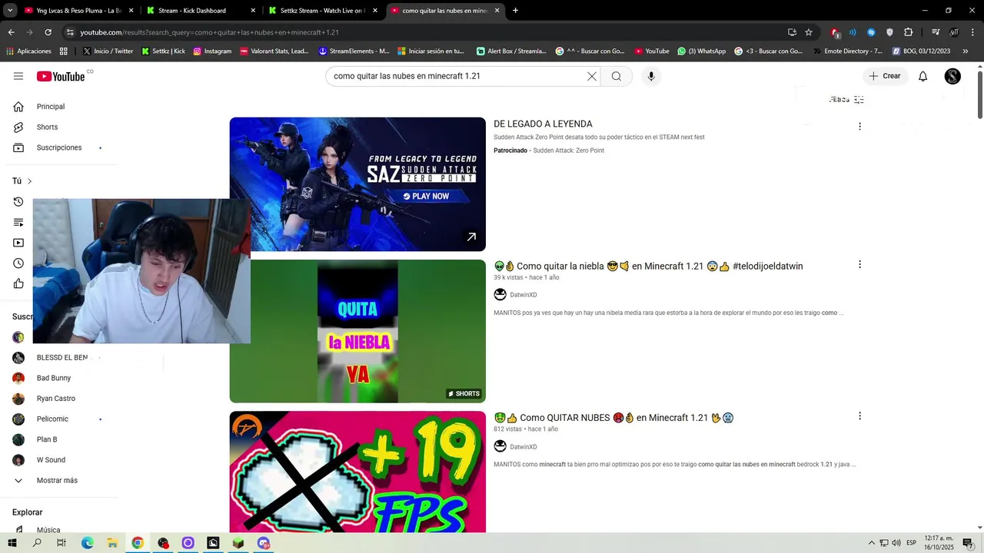Open Instagram bookmark
The image size is (984, 553).
[x=212, y=51]
